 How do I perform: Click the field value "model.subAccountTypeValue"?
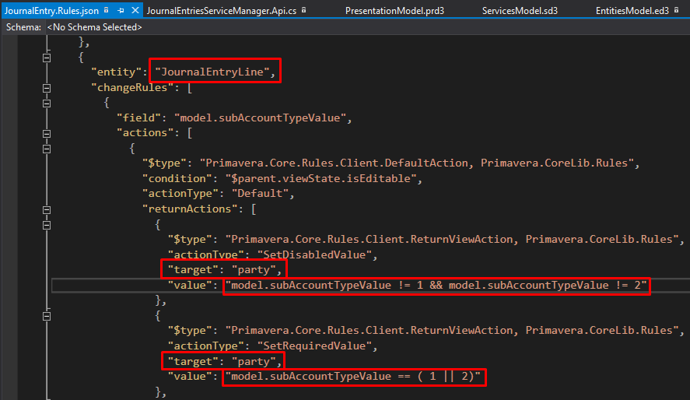(260, 118)
